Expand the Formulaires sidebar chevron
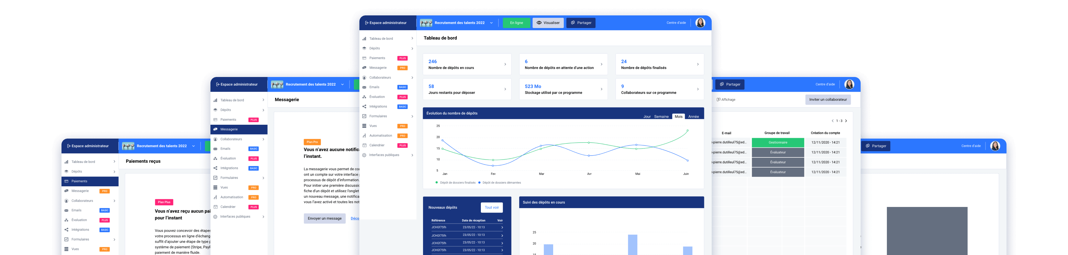The width and height of the screenshot is (1068, 255). (412, 116)
